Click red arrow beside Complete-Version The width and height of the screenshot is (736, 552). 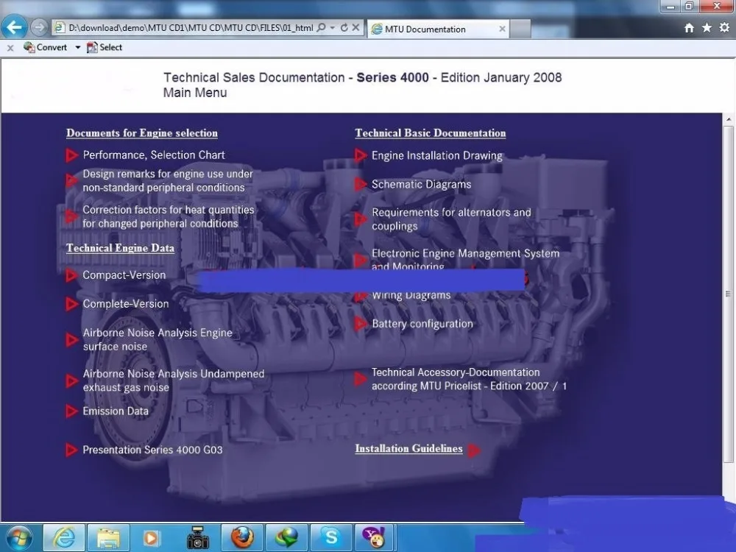coord(71,304)
